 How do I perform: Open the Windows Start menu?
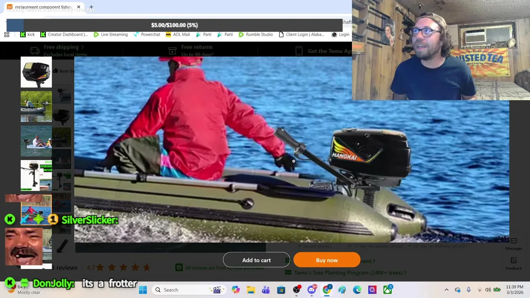[143, 290]
